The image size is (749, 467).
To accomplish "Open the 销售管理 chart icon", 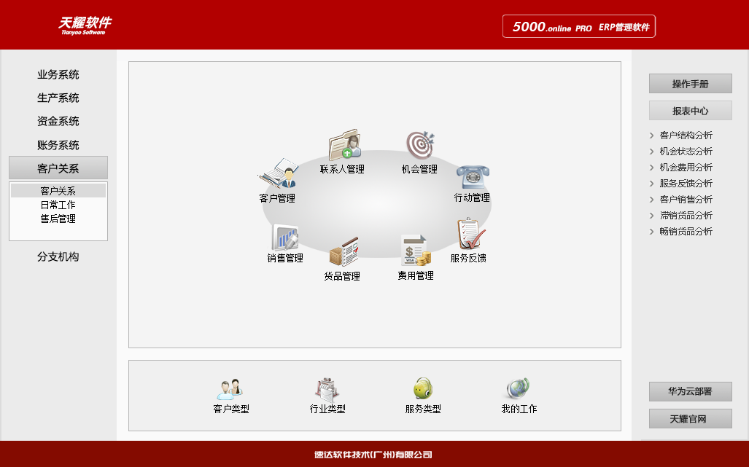I will point(285,237).
